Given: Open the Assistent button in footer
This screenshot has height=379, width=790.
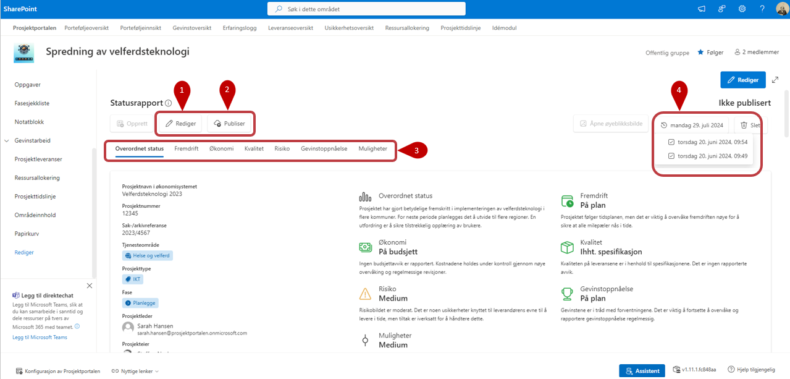Looking at the screenshot, I should click(642, 371).
